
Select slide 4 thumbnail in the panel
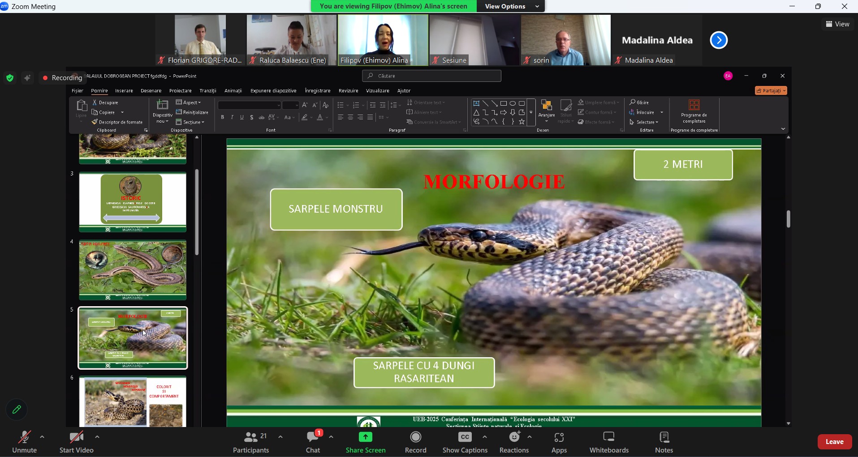[133, 270]
